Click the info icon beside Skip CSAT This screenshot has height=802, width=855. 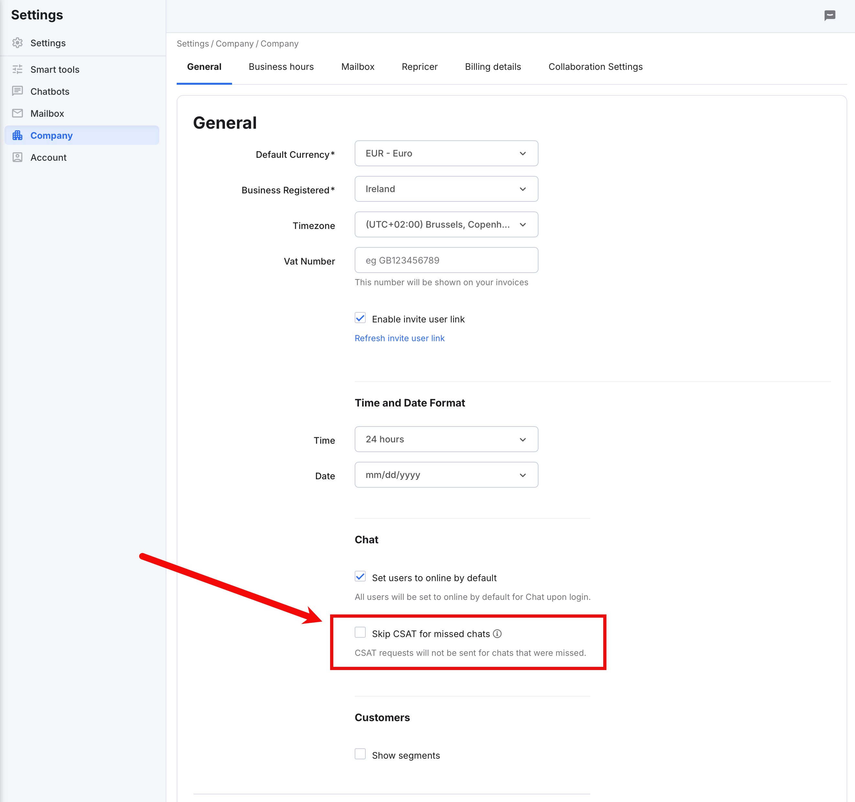497,634
